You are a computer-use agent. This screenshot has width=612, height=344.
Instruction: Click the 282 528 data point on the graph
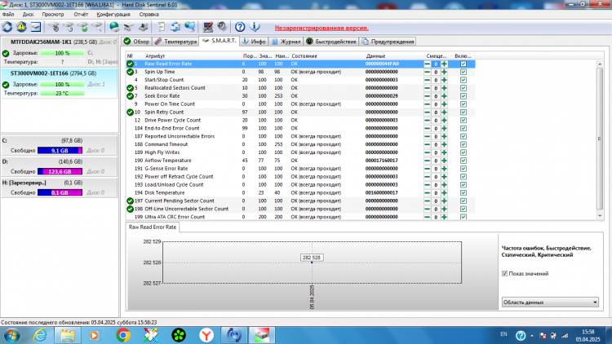[x=312, y=262]
